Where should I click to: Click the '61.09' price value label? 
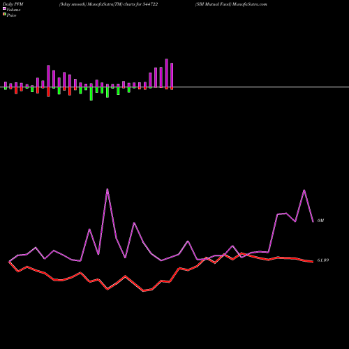pyautogui.click(x=323, y=260)
